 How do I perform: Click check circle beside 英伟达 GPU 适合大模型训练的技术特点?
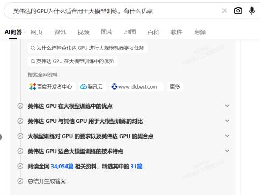(20, 151)
